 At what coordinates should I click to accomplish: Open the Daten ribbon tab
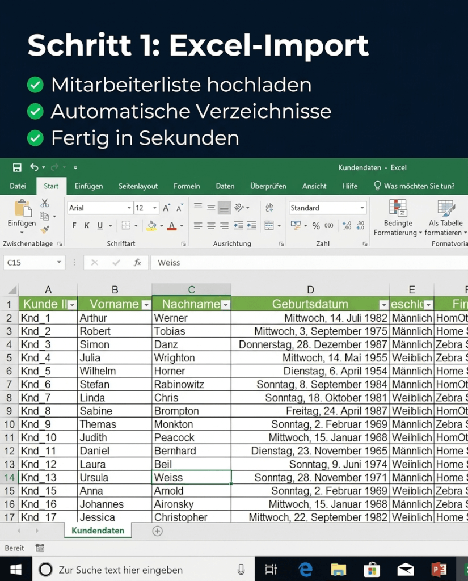(x=225, y=186)
